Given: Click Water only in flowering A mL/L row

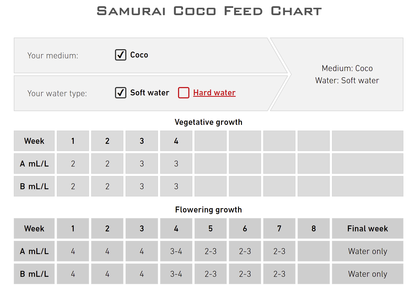Looking at the screenshot, I should tap(367, 251).
